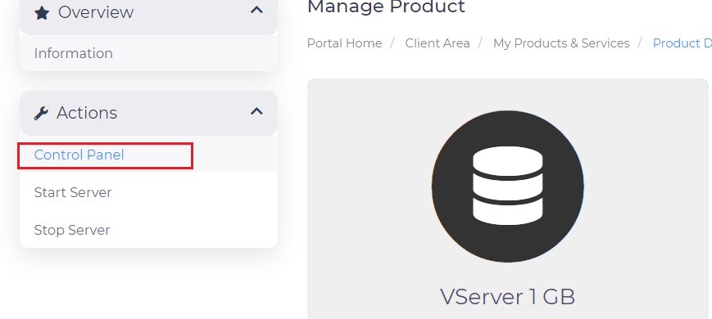The image size is (712, 319).
Task: Select Stop Server in the Actions list
Action: pyautogui.click(x=148, y=230)
